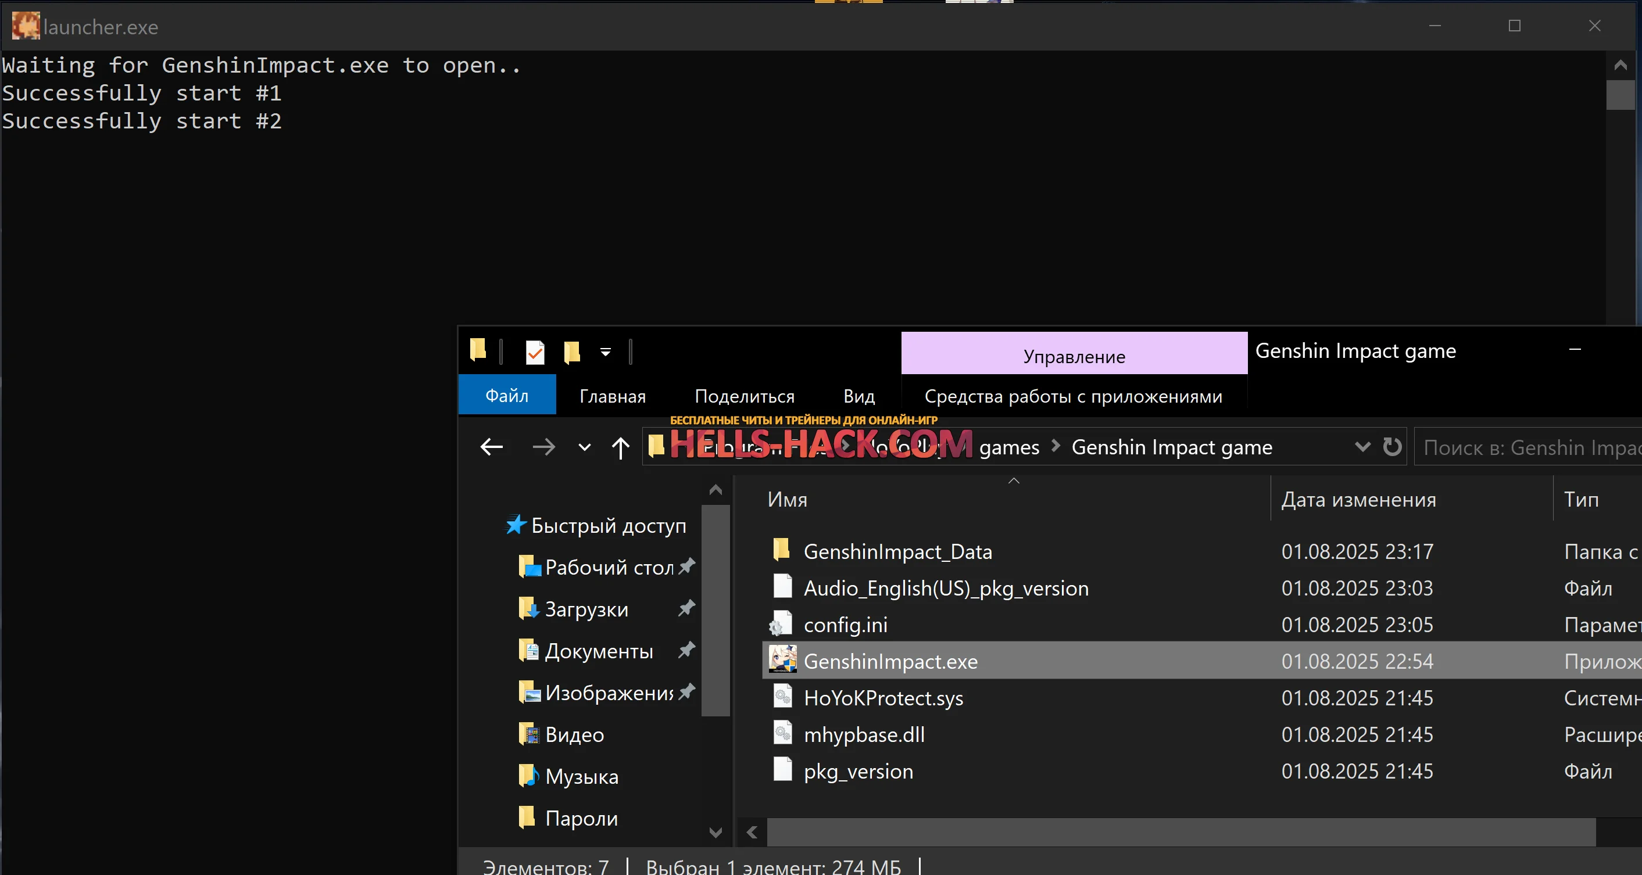Image resolution: width=1642 pixels, height=875 pixels.
Task: Click the HoYoKProtect.sys file name
Action: 883,698
